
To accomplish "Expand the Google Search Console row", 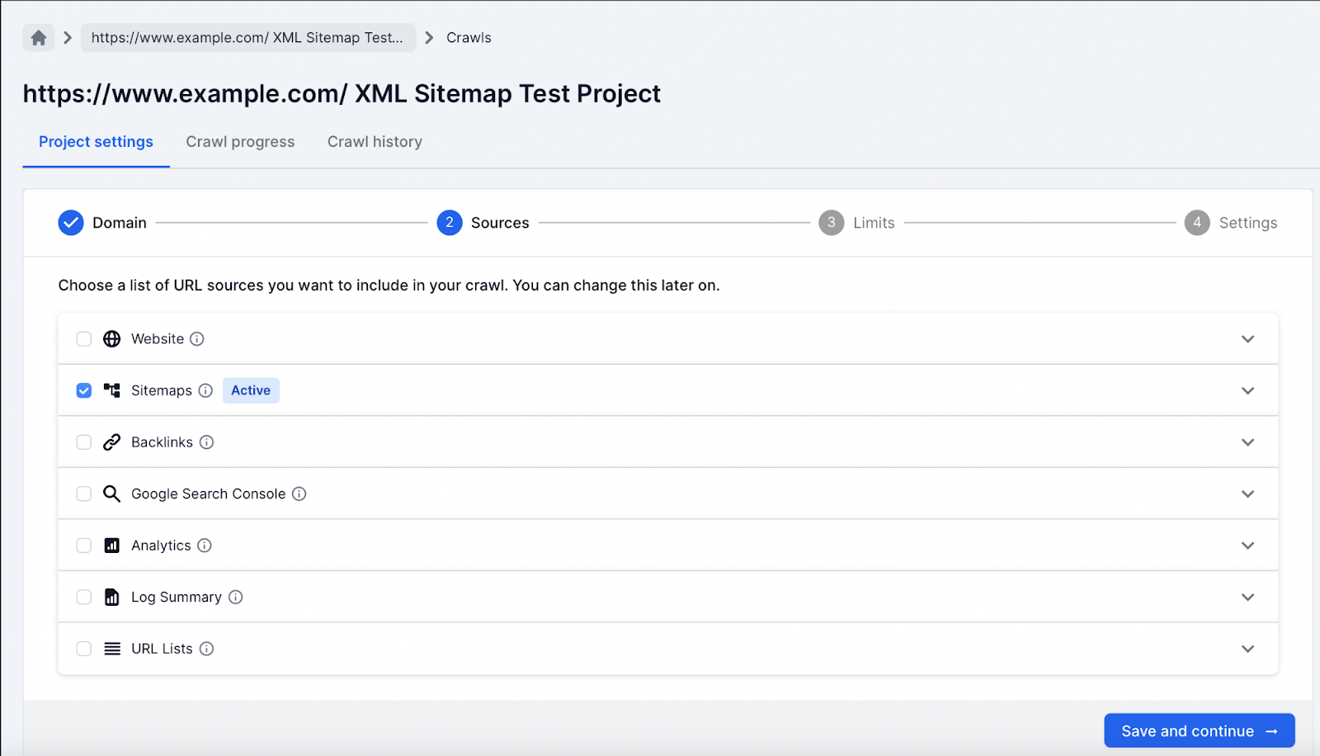I will point(1247,494).
